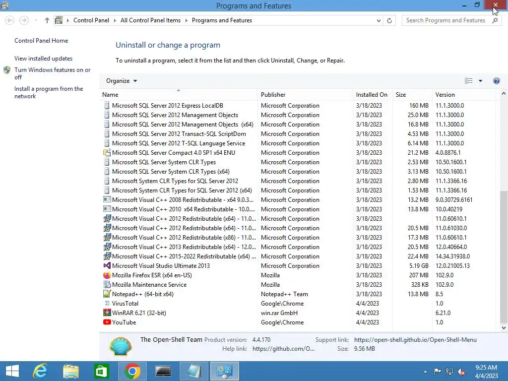Viewport: 508px width, 381px height.
Task: Sort by the Version column header
Action: tap(464, 95)
